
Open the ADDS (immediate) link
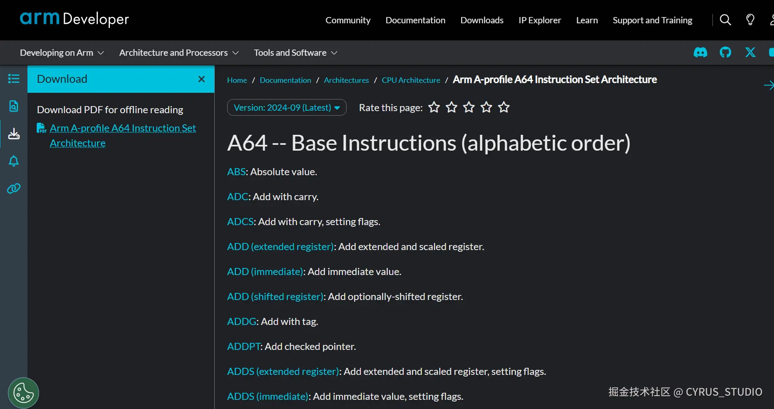pos(268,397)
